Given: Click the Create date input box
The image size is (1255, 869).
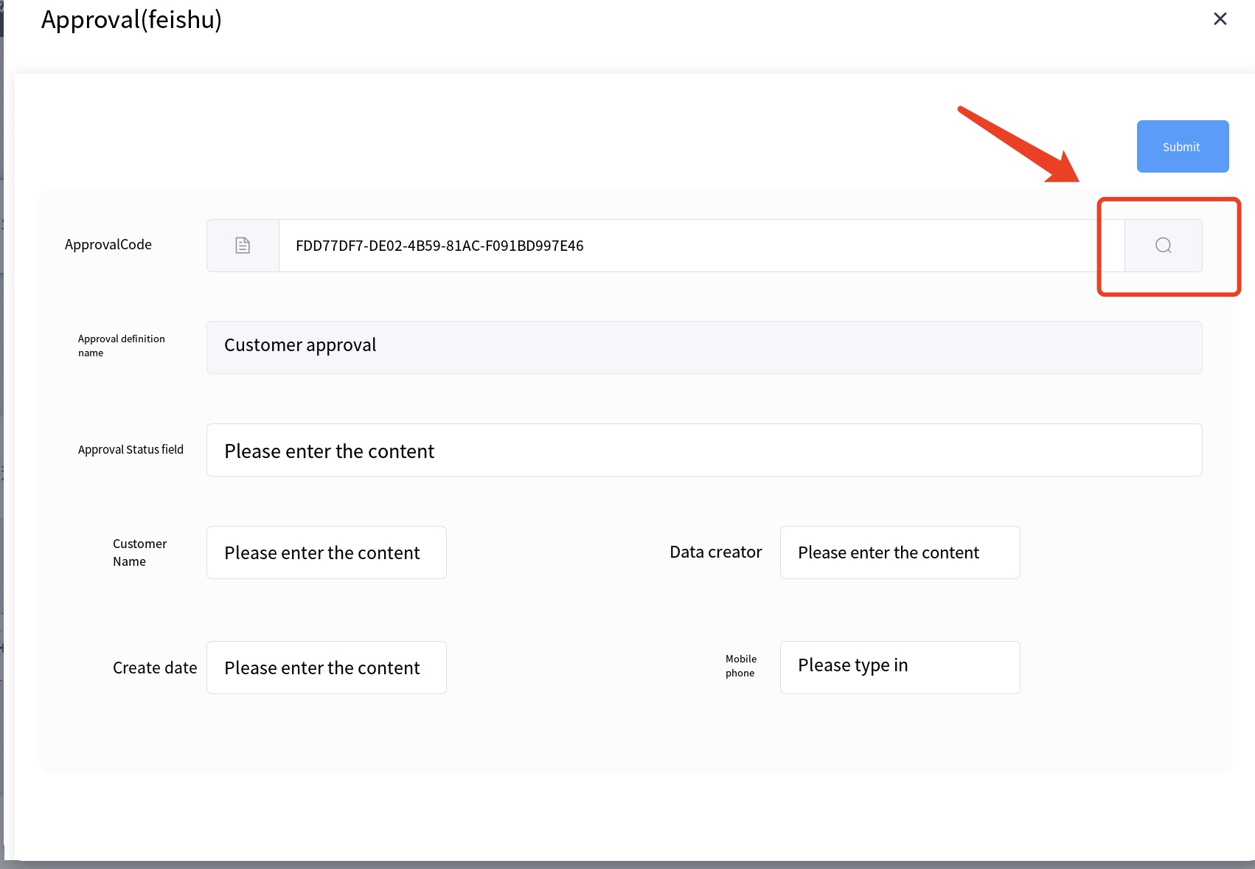Looking at the screenshot, I should point(326,668).
